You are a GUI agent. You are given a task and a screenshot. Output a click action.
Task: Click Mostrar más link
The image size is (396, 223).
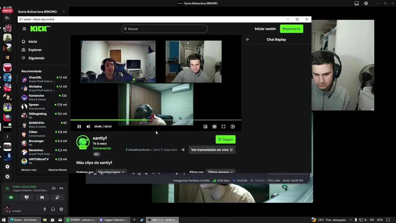click(29, 170)
